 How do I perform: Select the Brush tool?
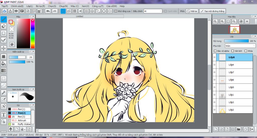[x=4, y=19]
